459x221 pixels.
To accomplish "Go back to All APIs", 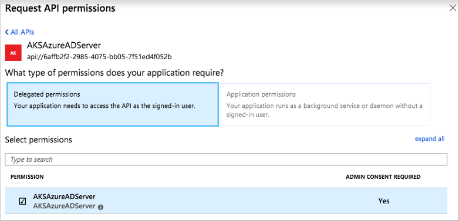I will [19, 32].
